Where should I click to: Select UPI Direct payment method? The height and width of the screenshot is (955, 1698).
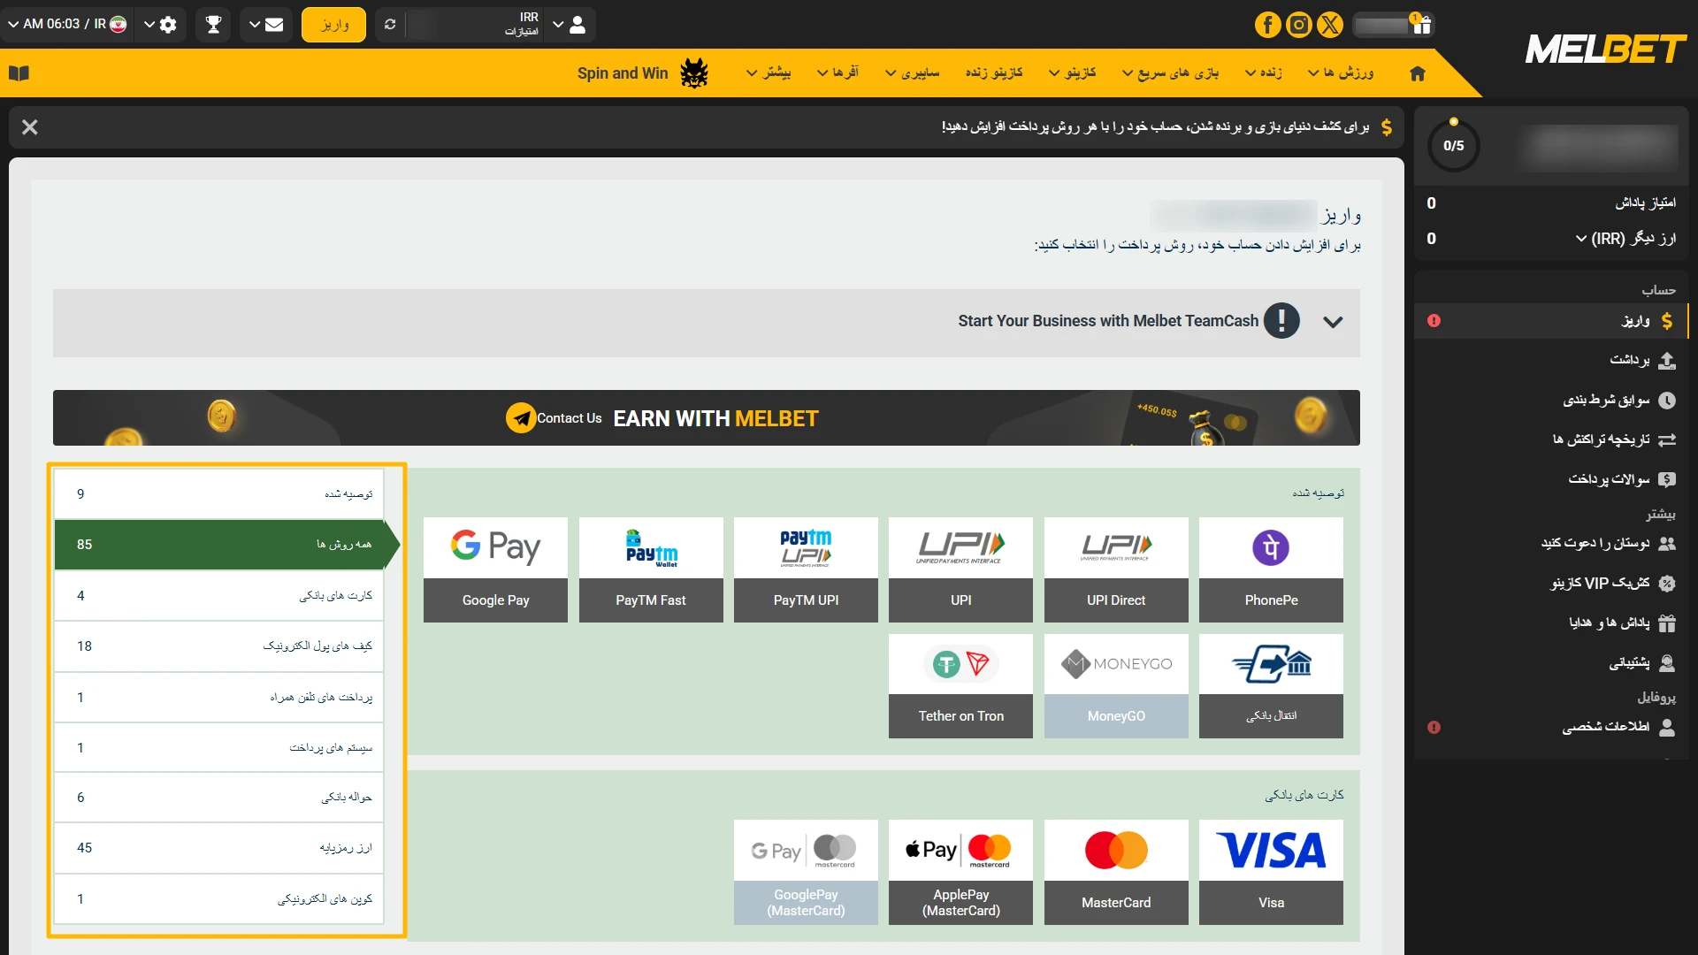[1116, 569]
